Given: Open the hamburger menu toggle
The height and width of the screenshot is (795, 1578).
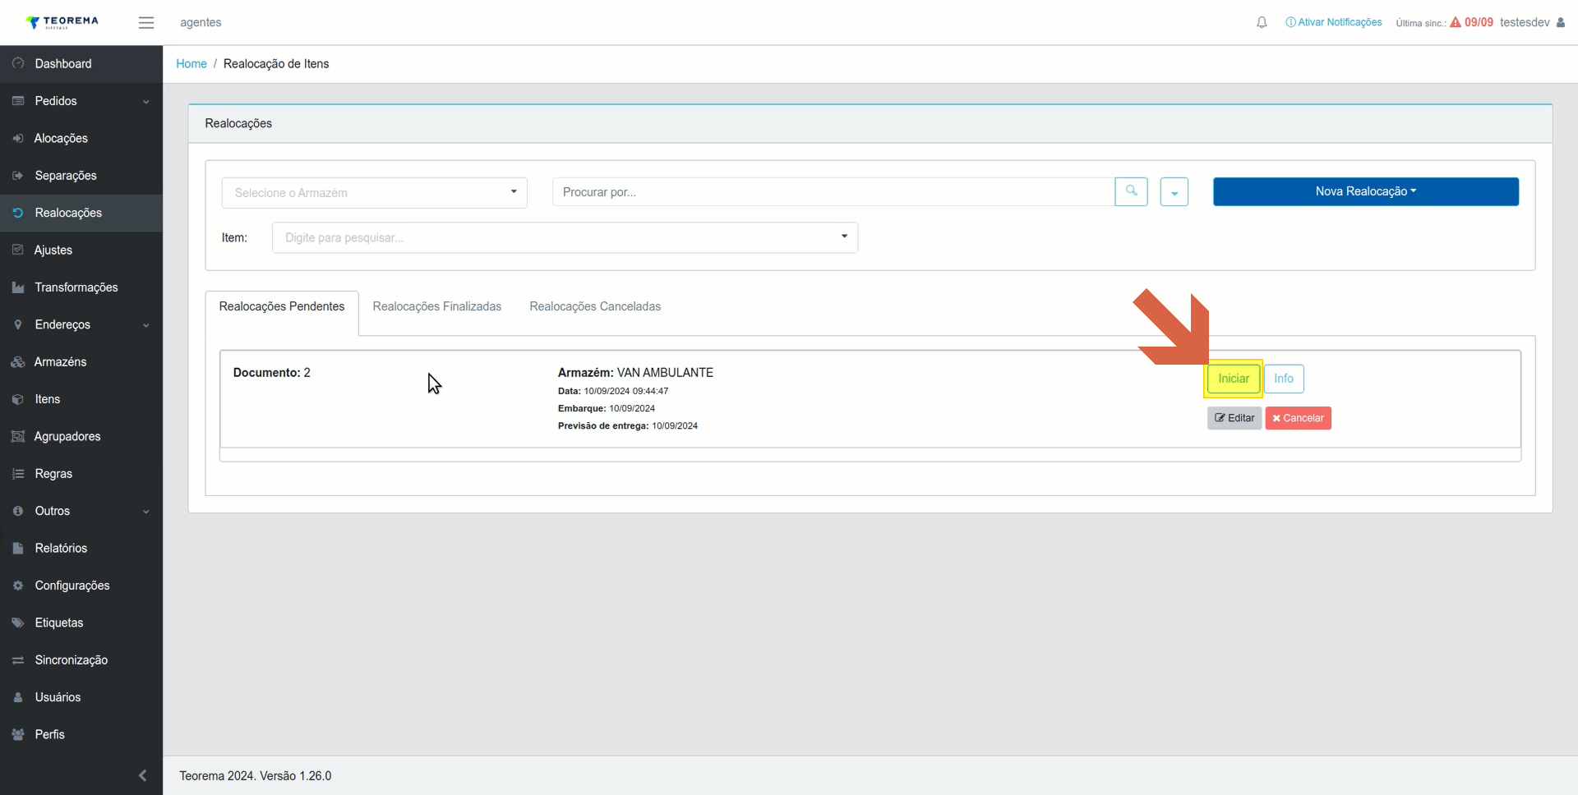Looking at the screenshot, I should pyautogui.click(x=146, y=23).
